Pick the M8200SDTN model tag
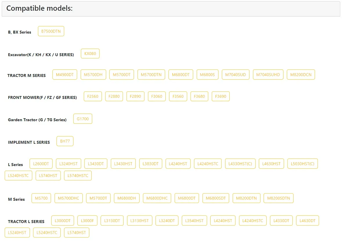The image size is (342, 247). pyautogui.click(x=278, y=198)
